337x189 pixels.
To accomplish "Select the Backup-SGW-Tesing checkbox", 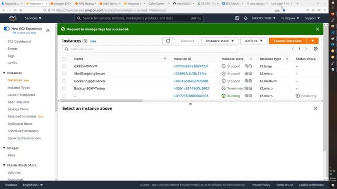I will pos(64,88).
